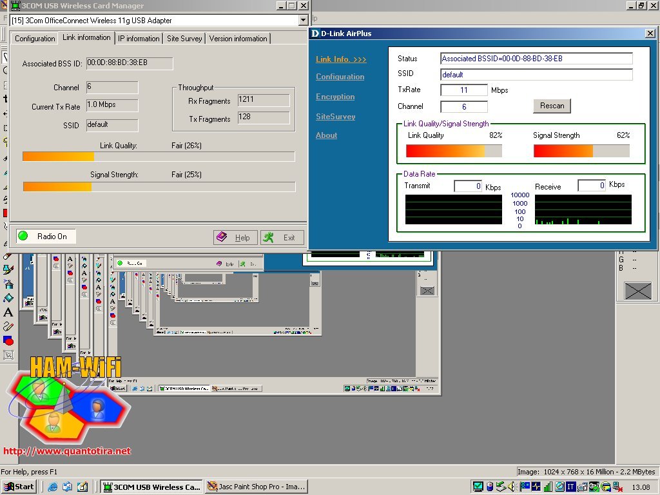Click the TxRate field showing 11

pyautogui.click(x=464, y=90)
